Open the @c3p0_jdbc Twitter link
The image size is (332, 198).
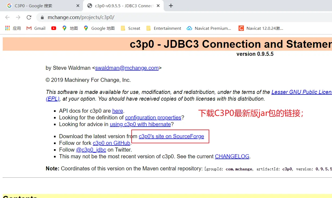click(91, 150)
